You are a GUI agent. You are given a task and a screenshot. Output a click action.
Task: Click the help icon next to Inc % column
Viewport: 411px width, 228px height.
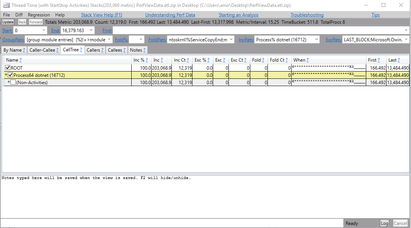147,60
